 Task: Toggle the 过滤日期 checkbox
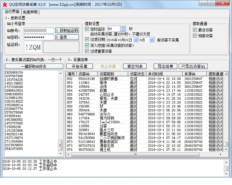tap(87, 39)
